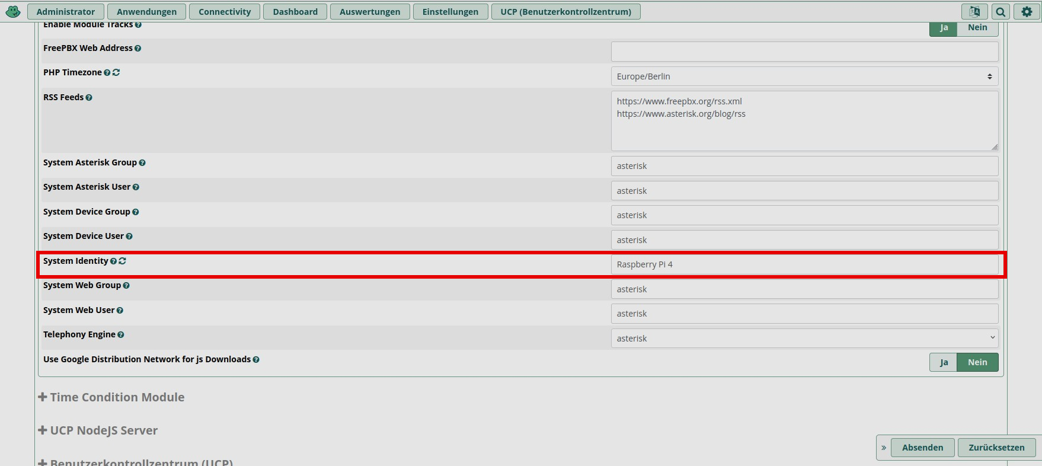Open the PHP Timezone dropdown
This screenshot has width=1042, height=466.
point(804,76)
